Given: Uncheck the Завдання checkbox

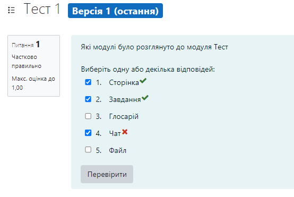Looking at the screenshot, I should pos(88,99).
